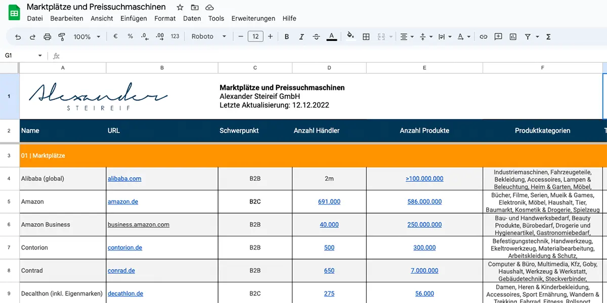607x303 pixels.
Task: Star the Marktplätze und Preissuchmaschinen document
Action: [180, 7]
